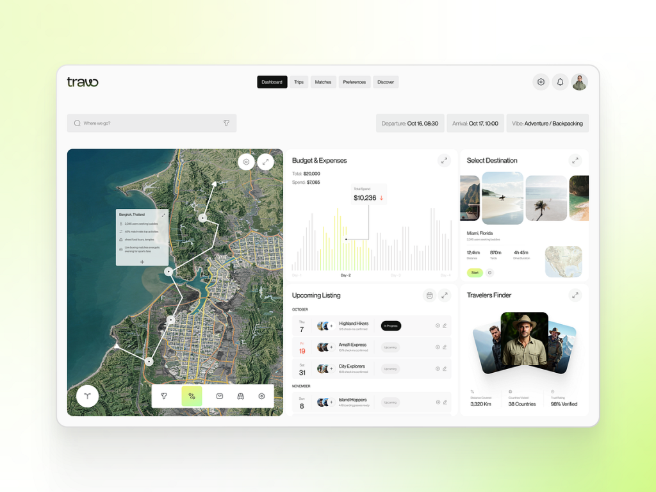Select the route/path tool on the map toolbar
Image resolution: width=656 pixels, height=492 pixels.
192,397
